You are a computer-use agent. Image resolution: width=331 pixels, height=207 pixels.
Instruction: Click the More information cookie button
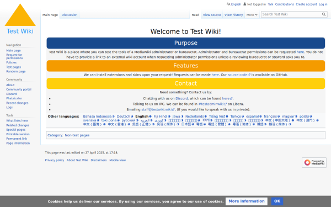point(247,201)
